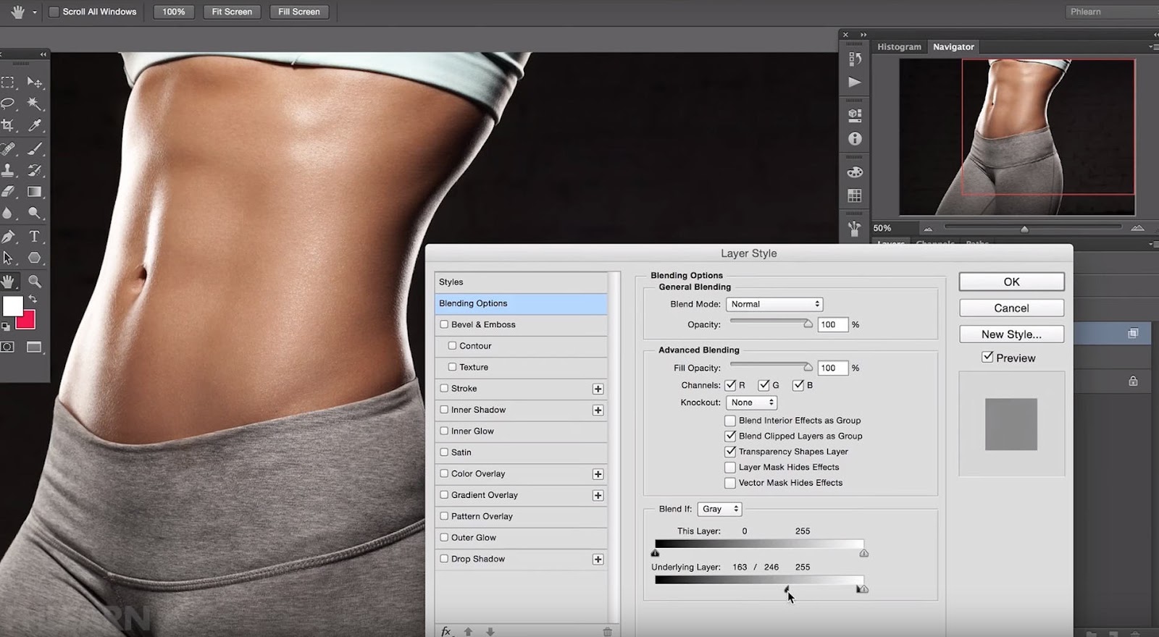This screenshot has height=637, width=1159.
Task: Click the 100% zoom button
Action: point(173,12)
